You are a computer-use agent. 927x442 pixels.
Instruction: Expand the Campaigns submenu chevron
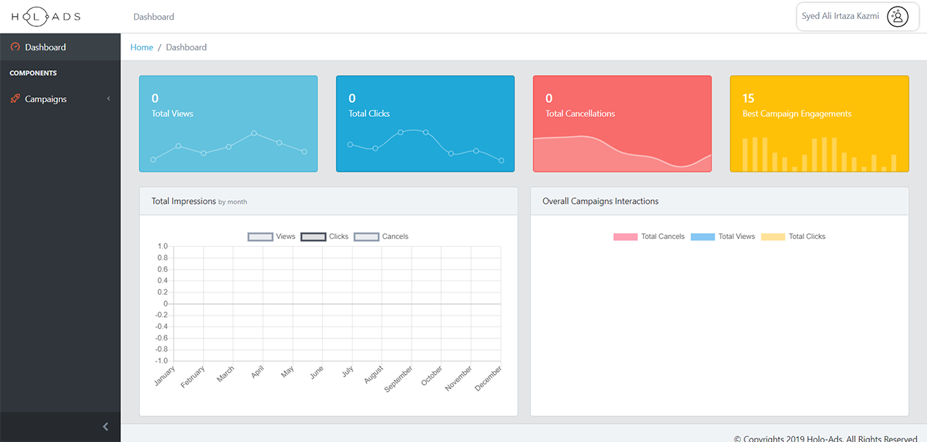(108, 99)
